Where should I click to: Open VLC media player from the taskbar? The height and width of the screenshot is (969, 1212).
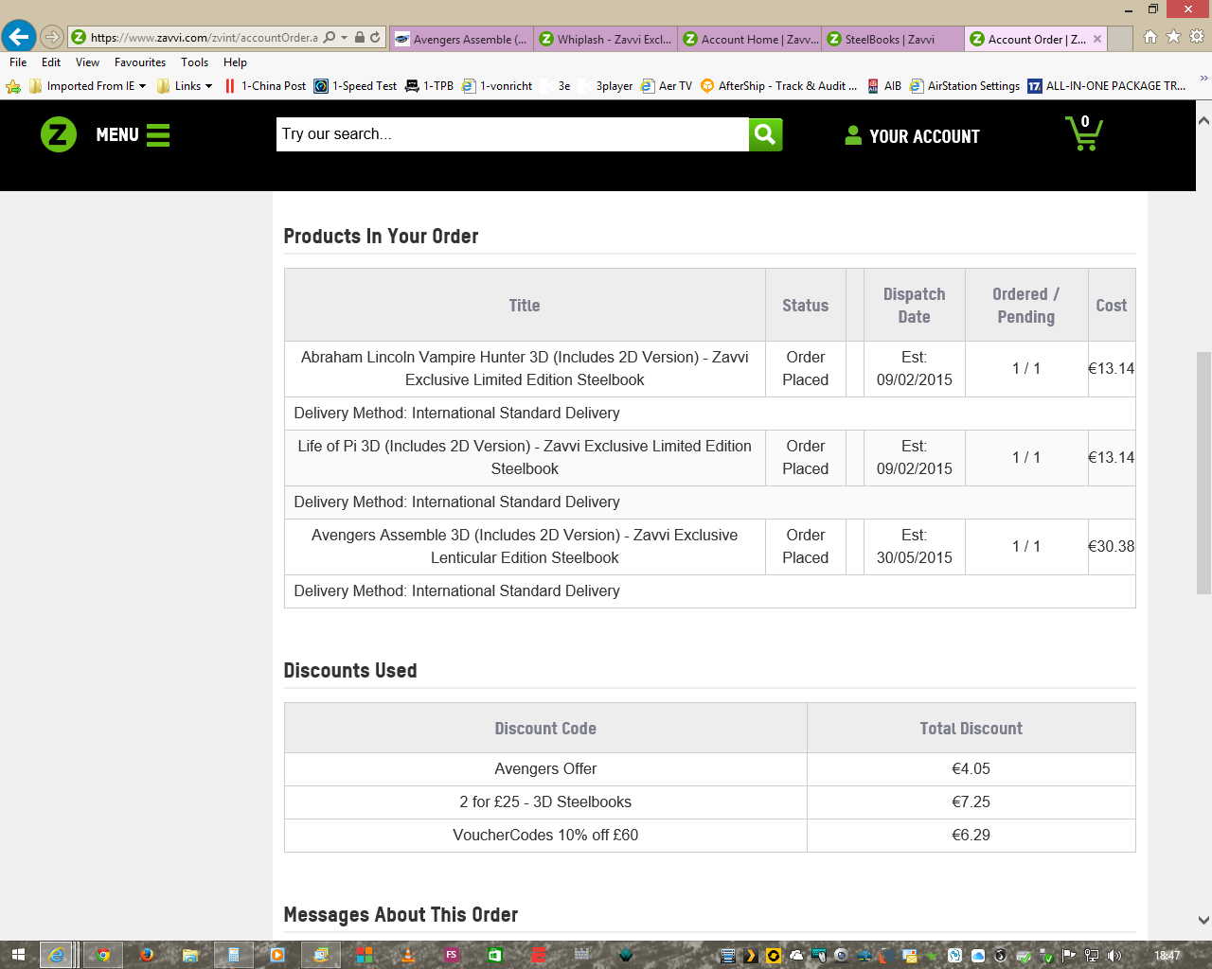point(408,955)
